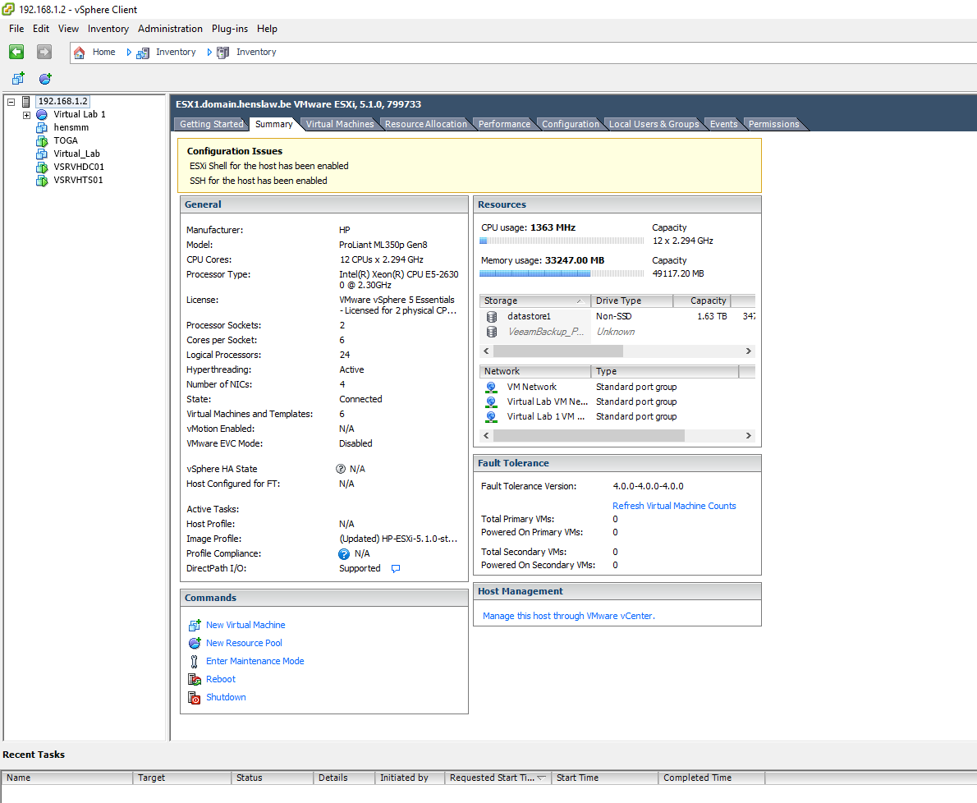Image resolution: width=977 pixels, height=803 pixels.
Task: Click the back navigation arrow icon
Action: click(16, 52)
